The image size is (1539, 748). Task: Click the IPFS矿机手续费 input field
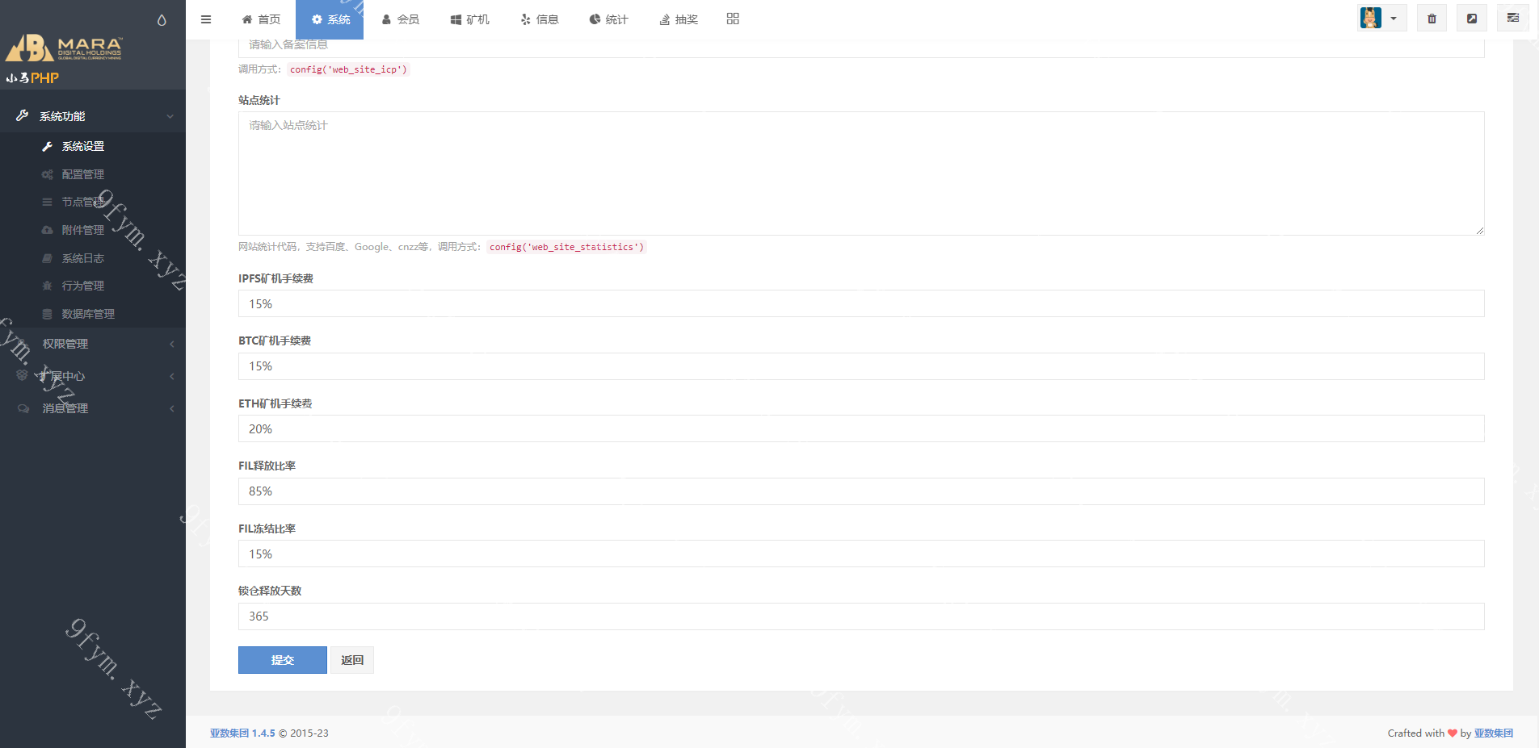point(861,303)
